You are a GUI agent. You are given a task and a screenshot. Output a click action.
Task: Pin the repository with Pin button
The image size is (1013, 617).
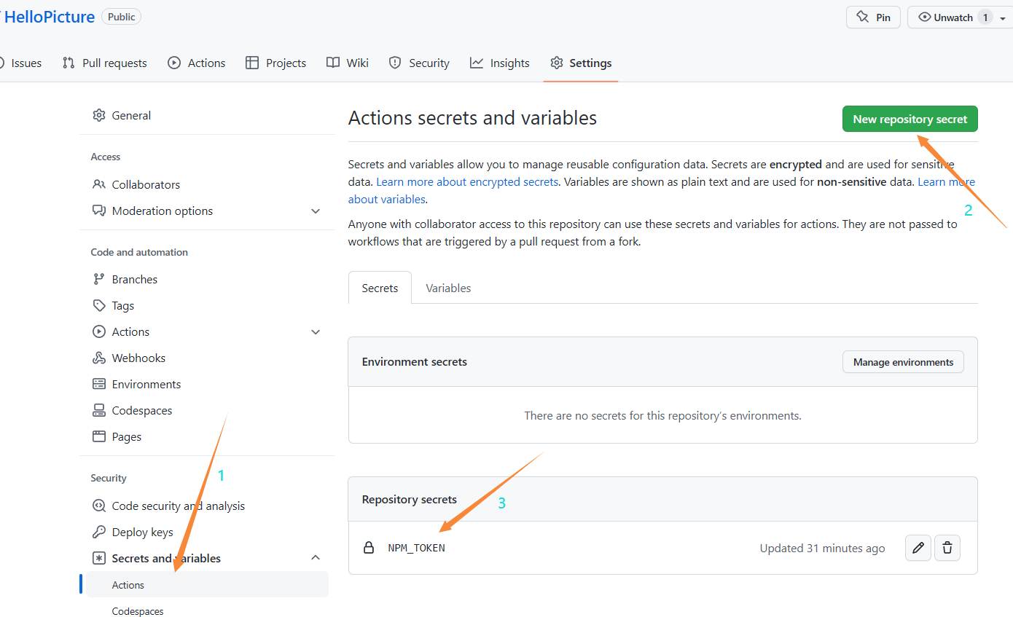(x=873, y=17)
